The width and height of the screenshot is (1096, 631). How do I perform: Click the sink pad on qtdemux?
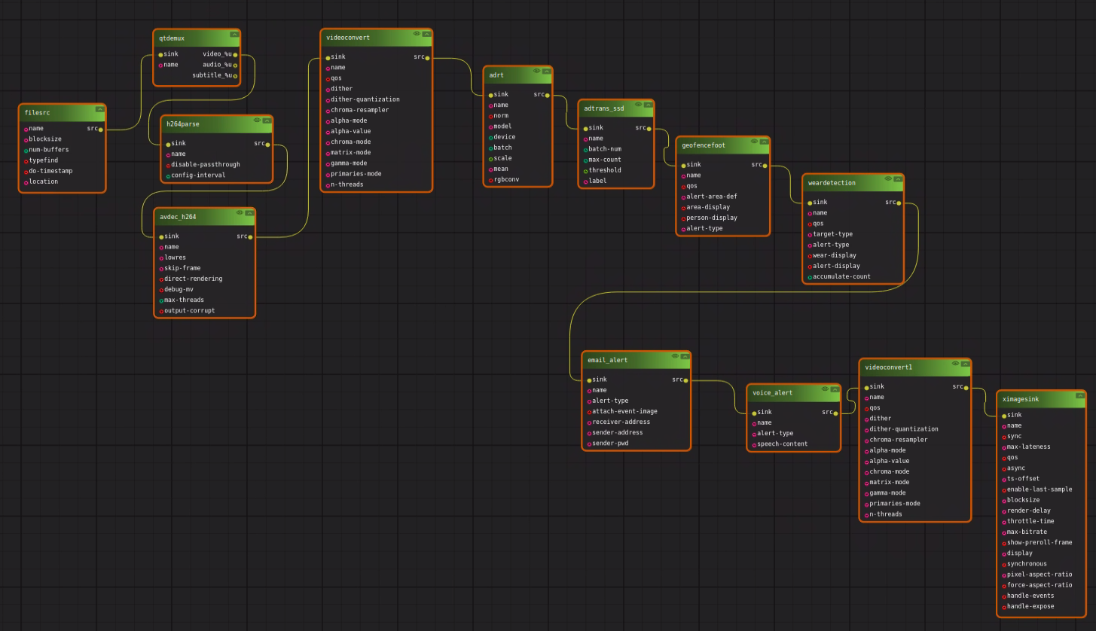tap(160, 53)
